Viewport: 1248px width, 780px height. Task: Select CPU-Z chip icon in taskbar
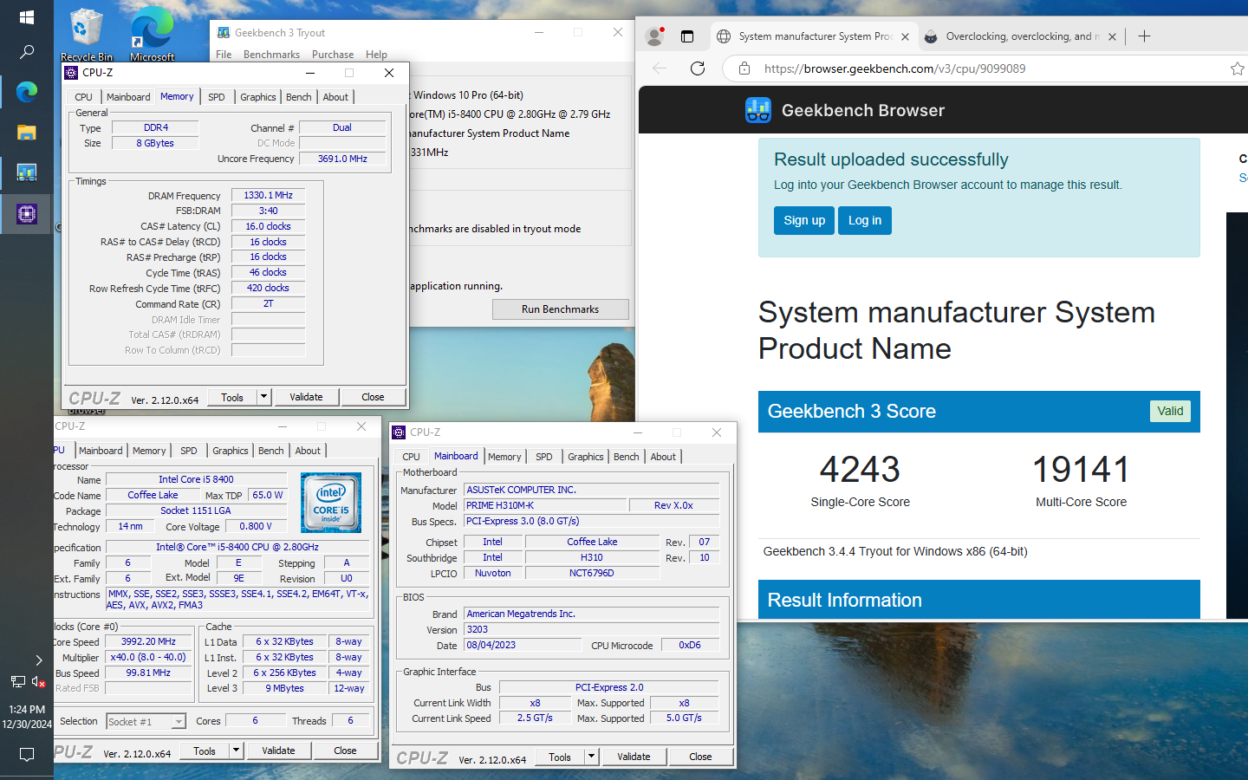point(26,213)
